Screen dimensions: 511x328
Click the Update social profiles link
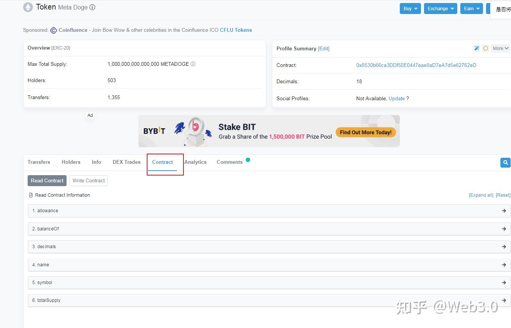(x=397, y=98)
